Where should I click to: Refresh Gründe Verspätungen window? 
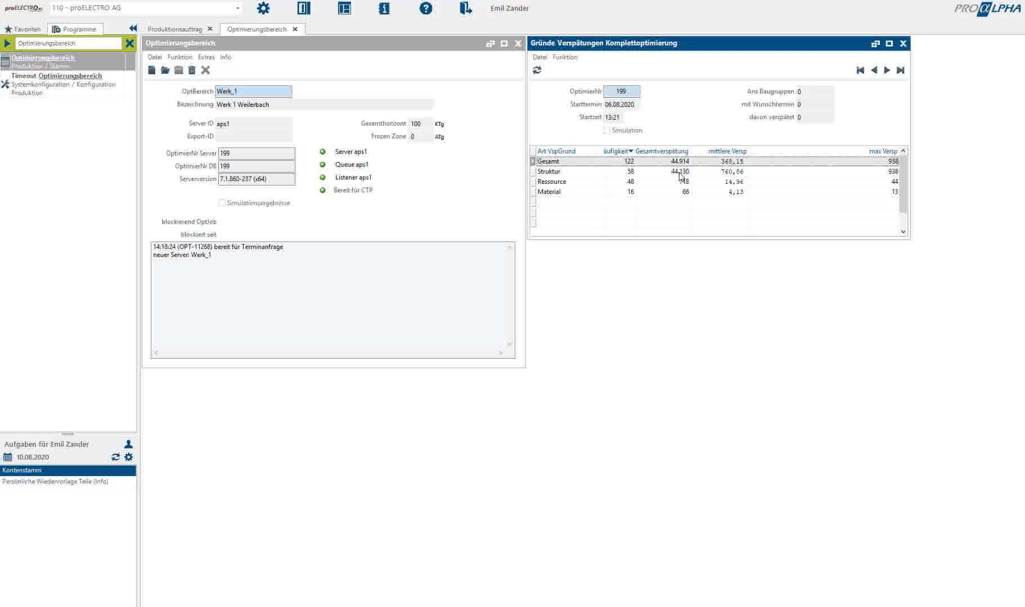coord(537,70)
